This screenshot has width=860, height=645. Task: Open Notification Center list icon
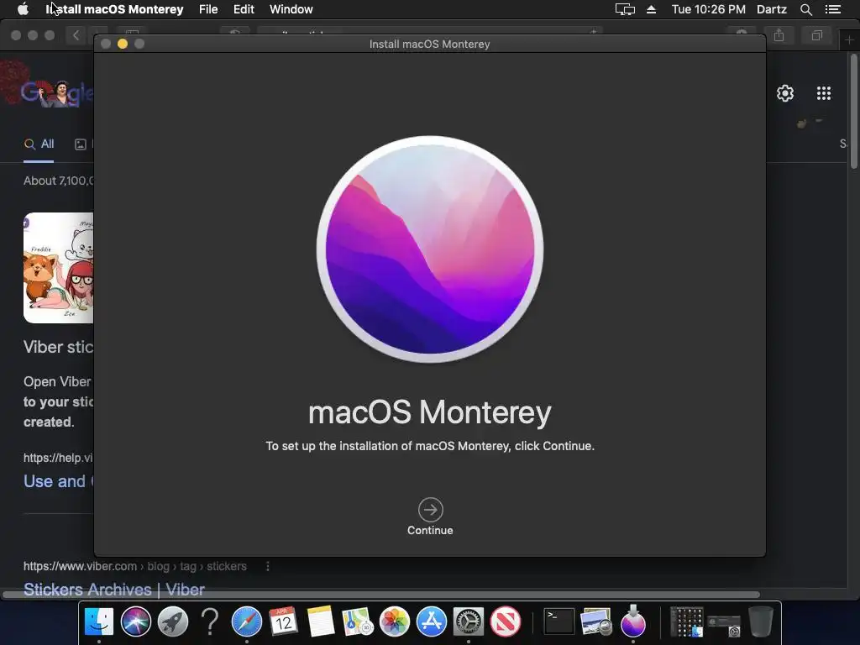[832, 9]
